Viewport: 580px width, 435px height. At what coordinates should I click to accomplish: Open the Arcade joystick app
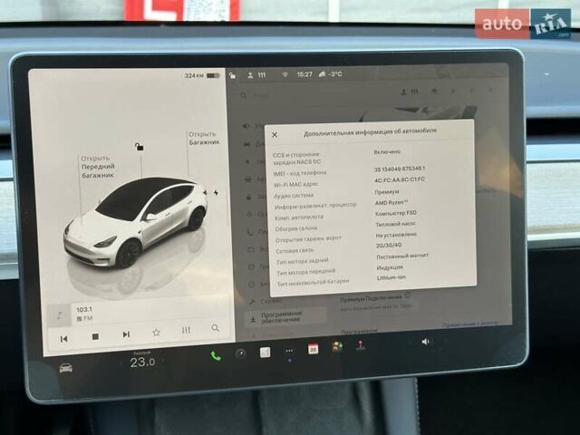tap(361, 345)
